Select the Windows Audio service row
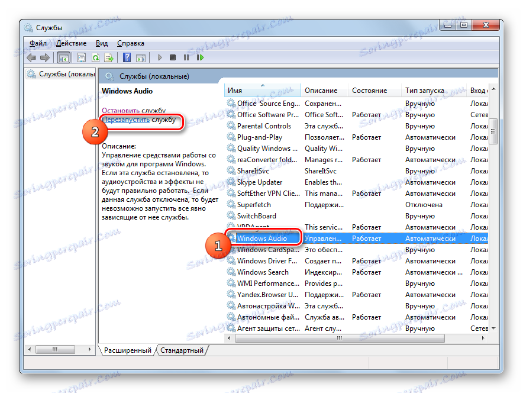 coord(357,239)
